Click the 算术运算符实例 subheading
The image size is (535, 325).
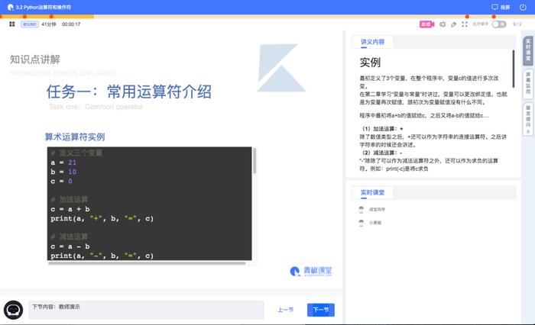click(75, 137)
